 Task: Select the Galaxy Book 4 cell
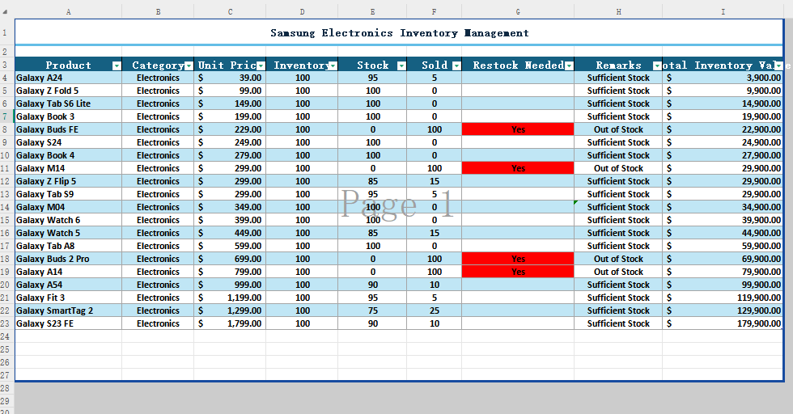click(x=68, y=156)
